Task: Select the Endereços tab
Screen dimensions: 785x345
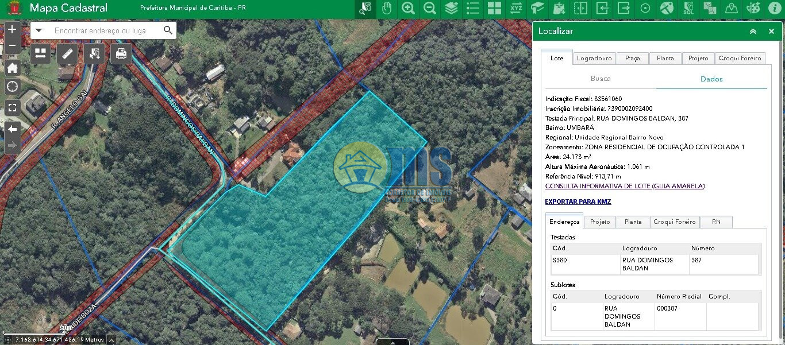Action: [x=564, y=222]
